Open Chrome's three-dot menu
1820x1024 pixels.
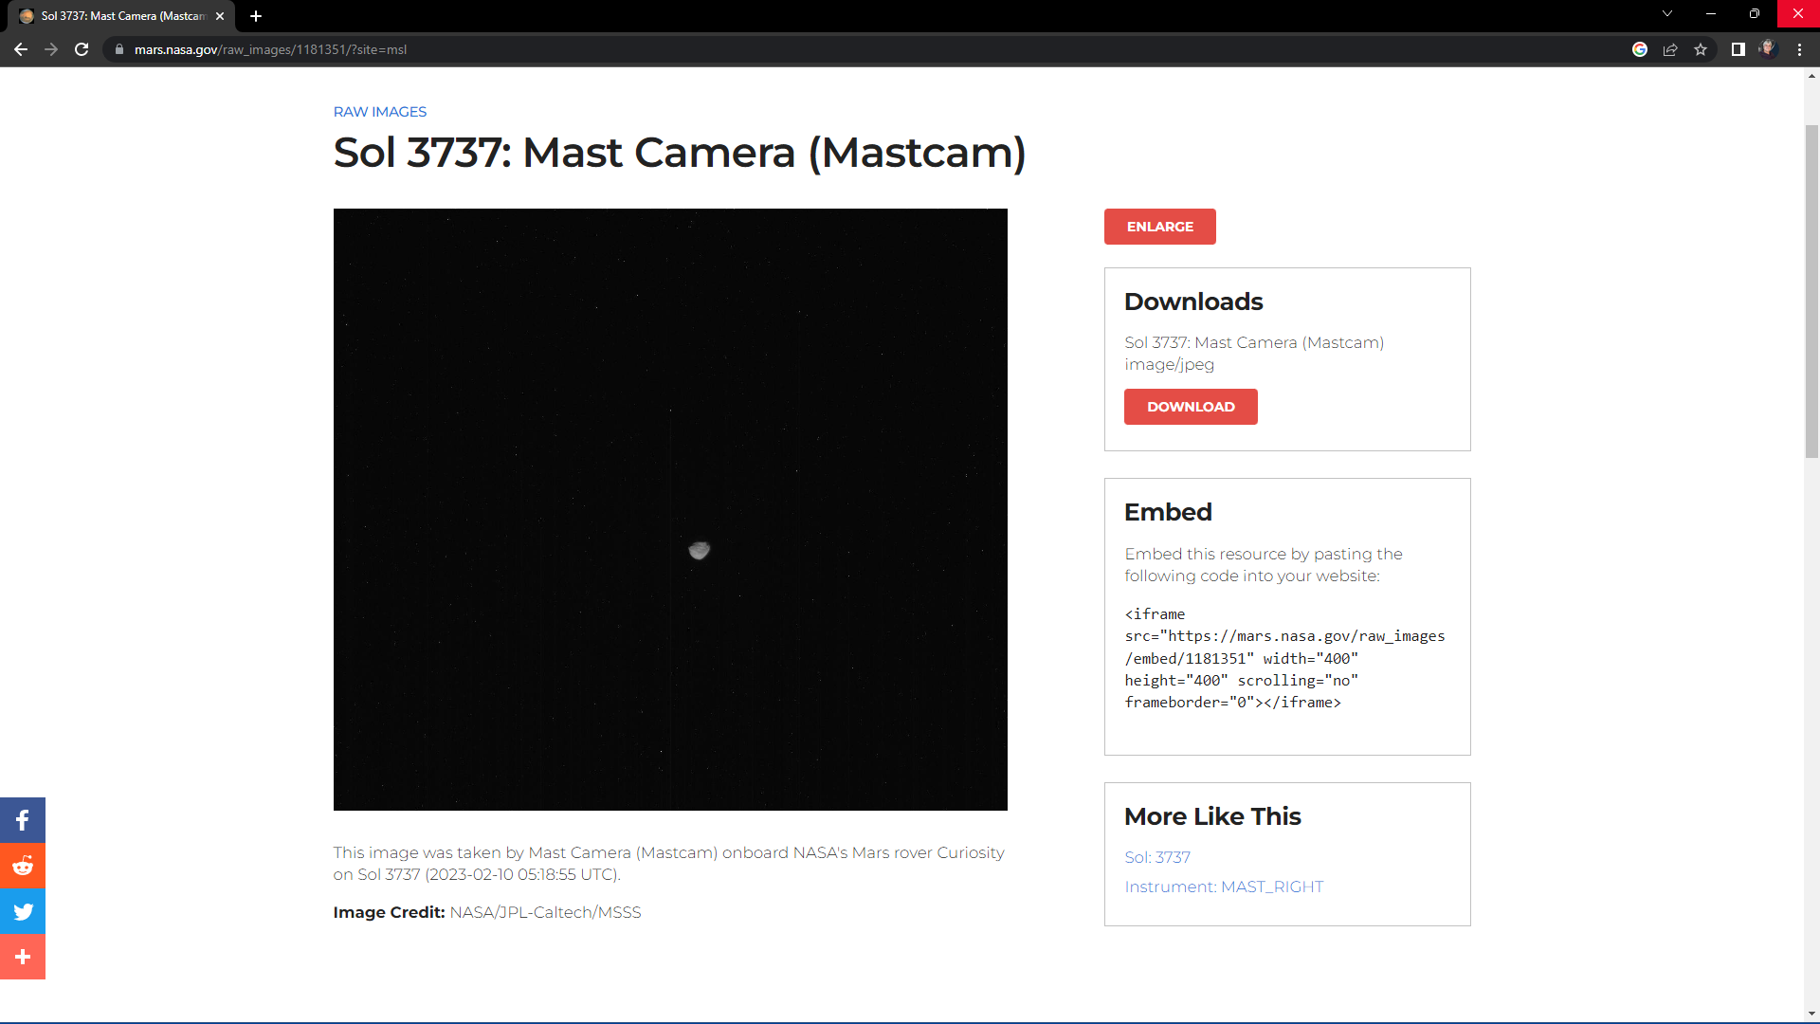[x=1799, y=49]
